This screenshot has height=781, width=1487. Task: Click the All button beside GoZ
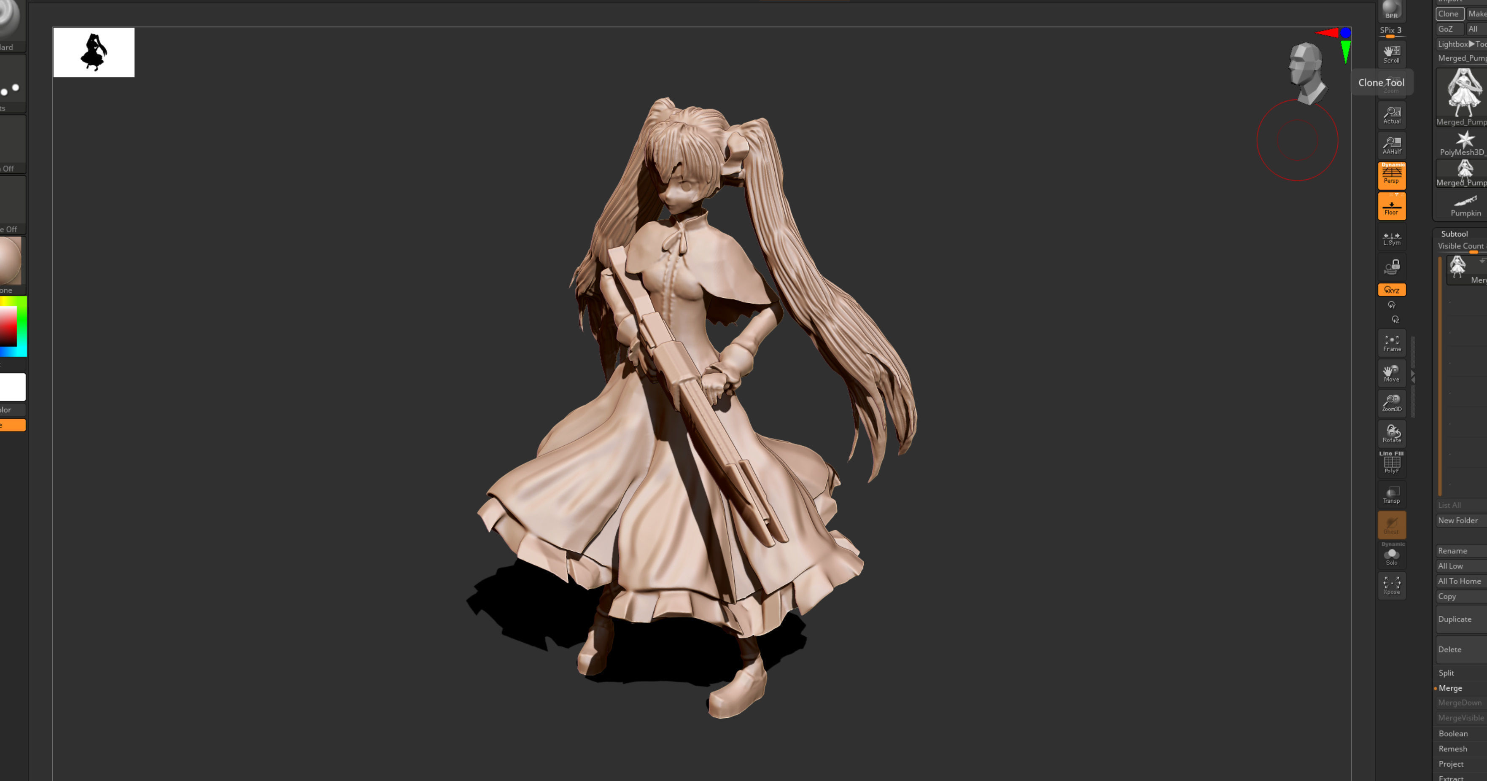click(1476, 29)
